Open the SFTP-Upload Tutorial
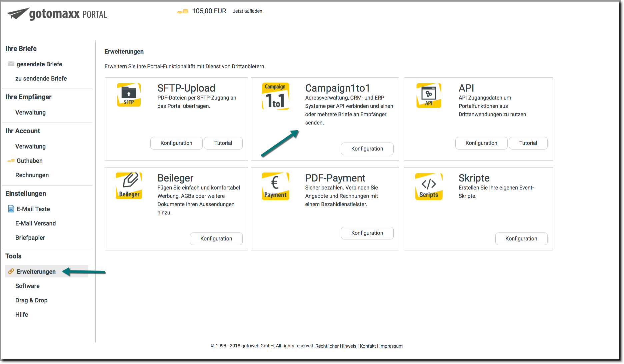Viewport: 624px width, 364px height. (223, 143)
